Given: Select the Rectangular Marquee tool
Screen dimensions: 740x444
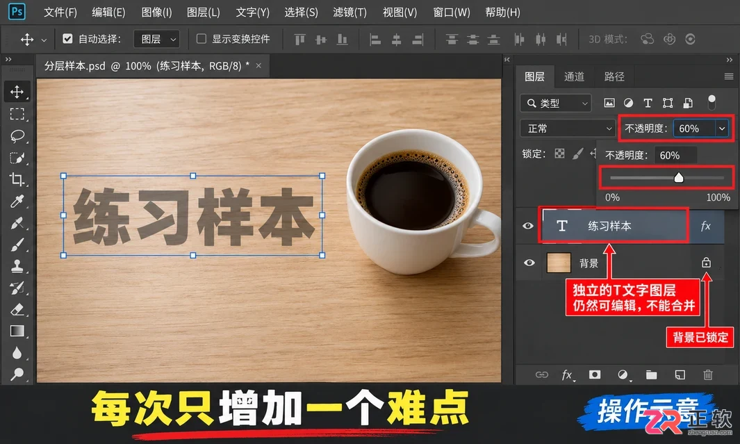Looking at the screenshot, I should coord(17,114).
